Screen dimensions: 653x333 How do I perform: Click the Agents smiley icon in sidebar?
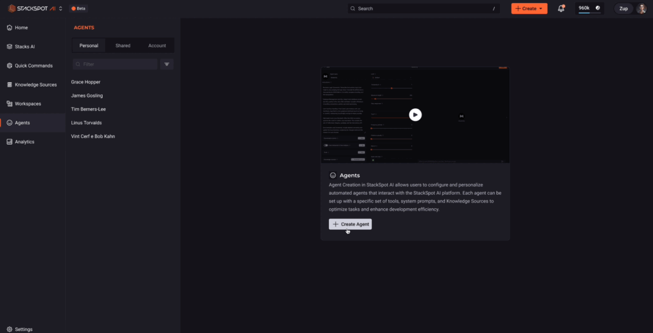click(10, 123)
